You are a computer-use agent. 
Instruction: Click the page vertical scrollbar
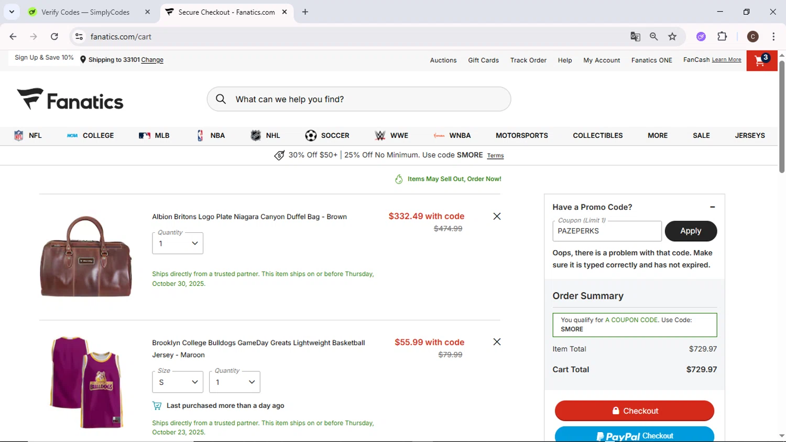pyautogui.click(x=781, y=116)
